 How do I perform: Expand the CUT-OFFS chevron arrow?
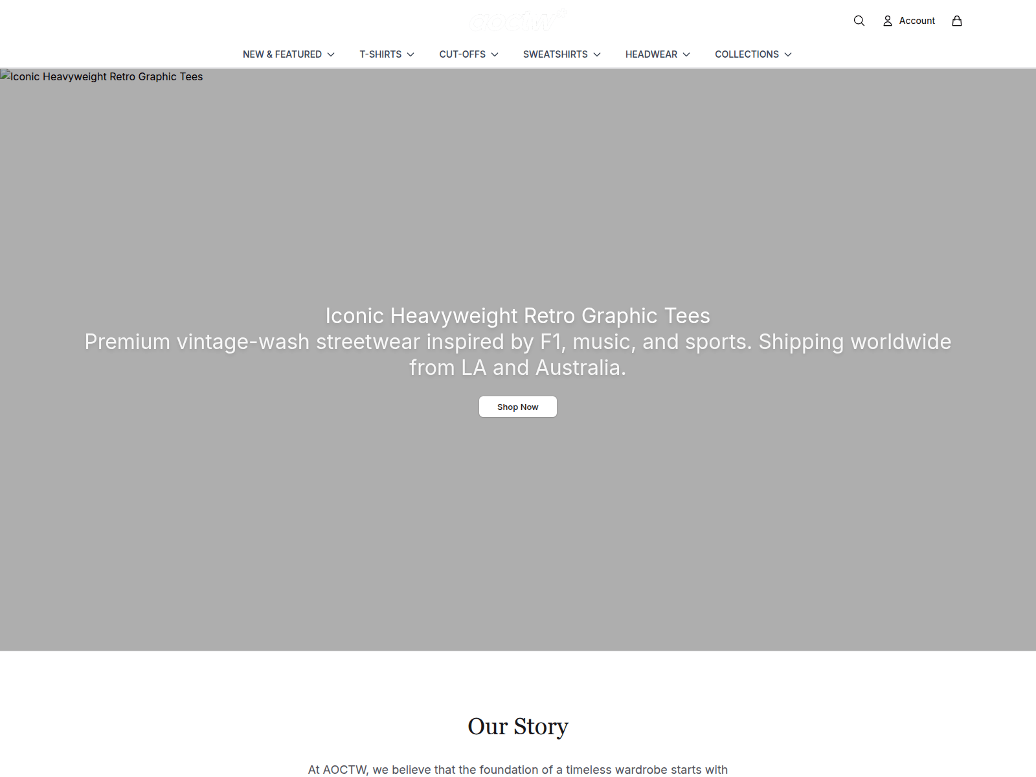click(x=495, y=54)
